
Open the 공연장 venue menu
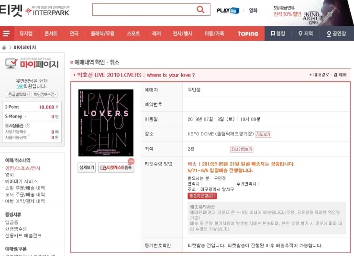pyautogui.click(x=336, y=33)
